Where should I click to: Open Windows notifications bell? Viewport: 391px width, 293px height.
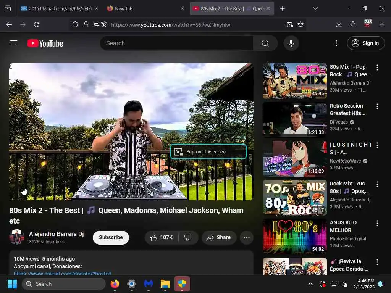381,284
